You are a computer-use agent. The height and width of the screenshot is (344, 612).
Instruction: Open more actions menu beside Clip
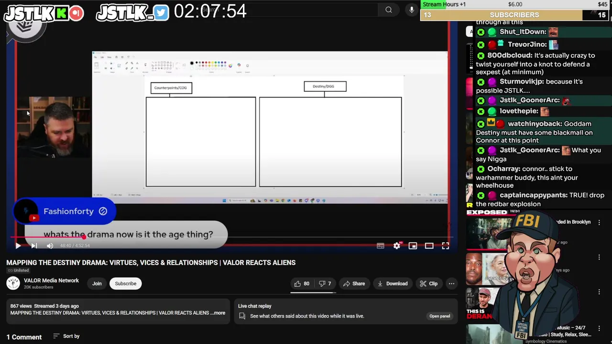click(451, 284)
